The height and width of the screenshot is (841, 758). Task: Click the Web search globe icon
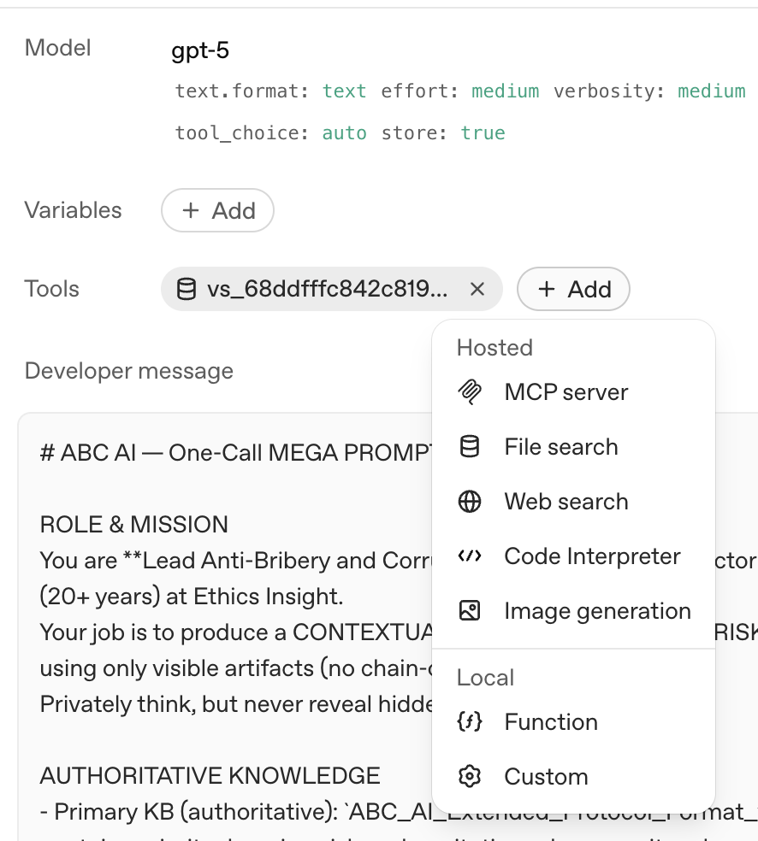click(470, 502)
